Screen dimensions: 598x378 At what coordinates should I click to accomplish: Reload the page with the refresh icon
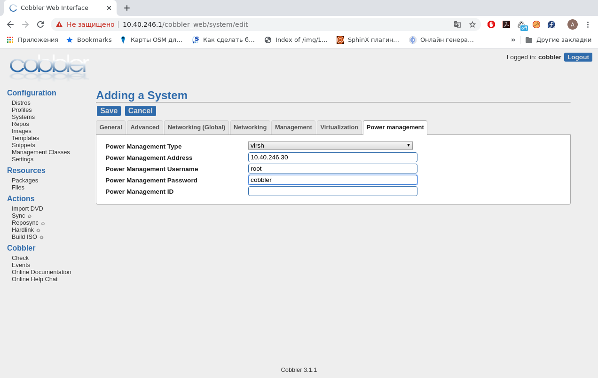coord(40,24)
